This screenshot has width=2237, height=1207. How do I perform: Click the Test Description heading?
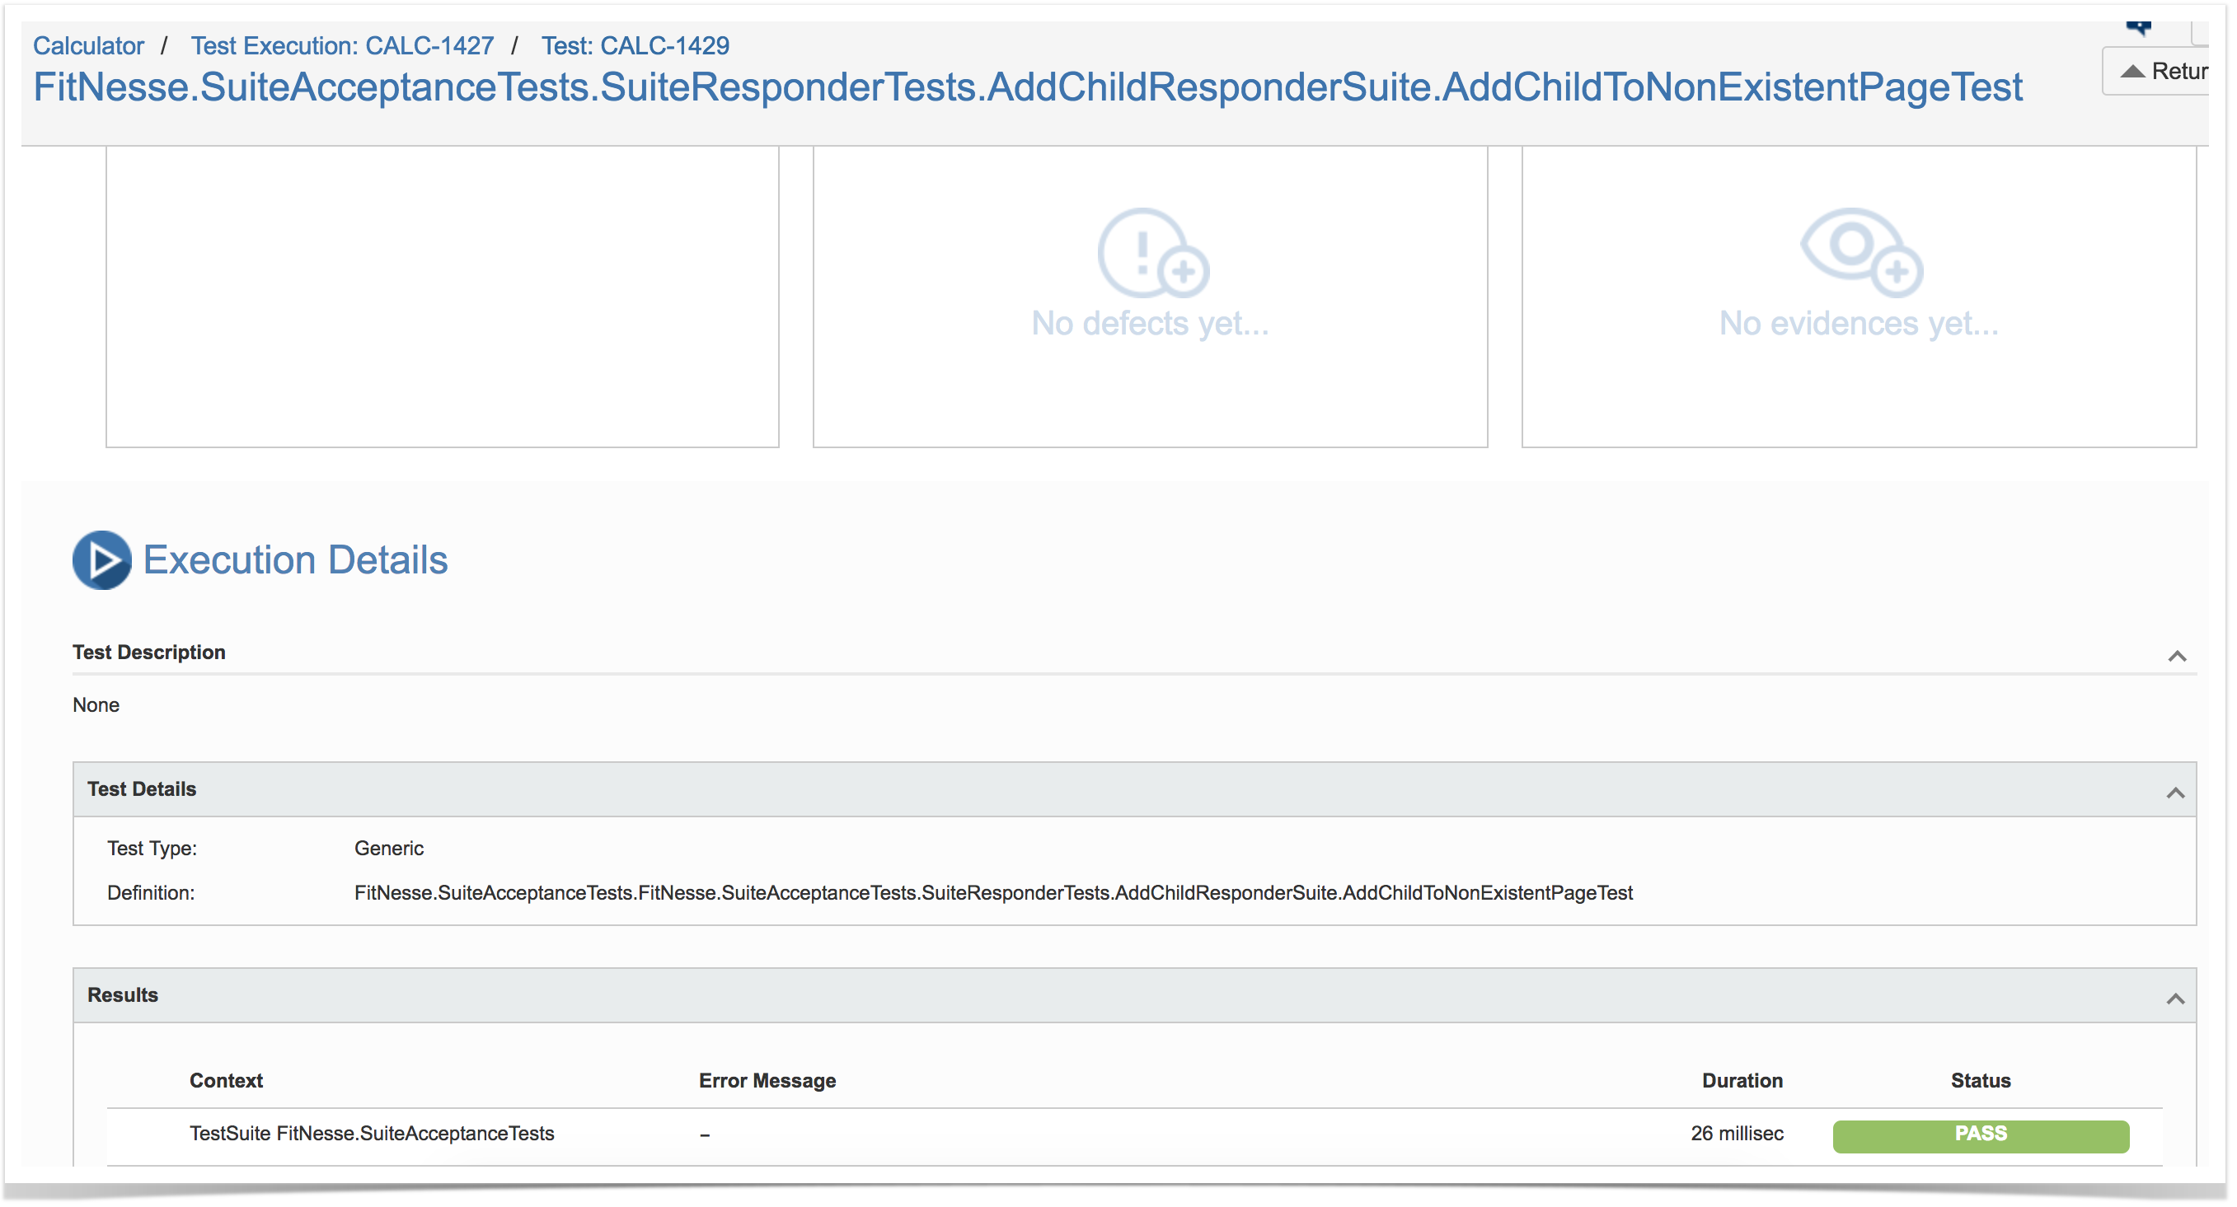click(148, 653)
